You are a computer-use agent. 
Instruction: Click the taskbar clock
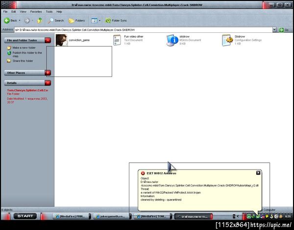[288, 216]
